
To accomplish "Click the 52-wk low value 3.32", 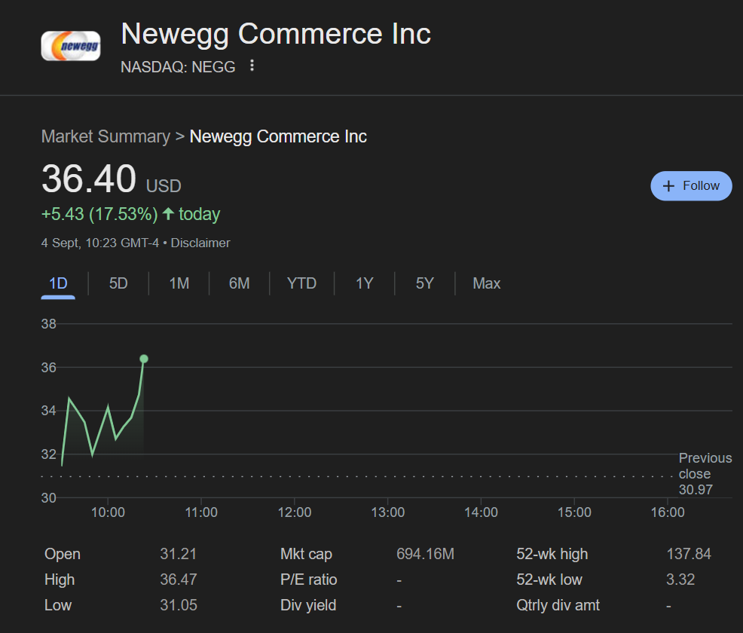I will (680, 579).
